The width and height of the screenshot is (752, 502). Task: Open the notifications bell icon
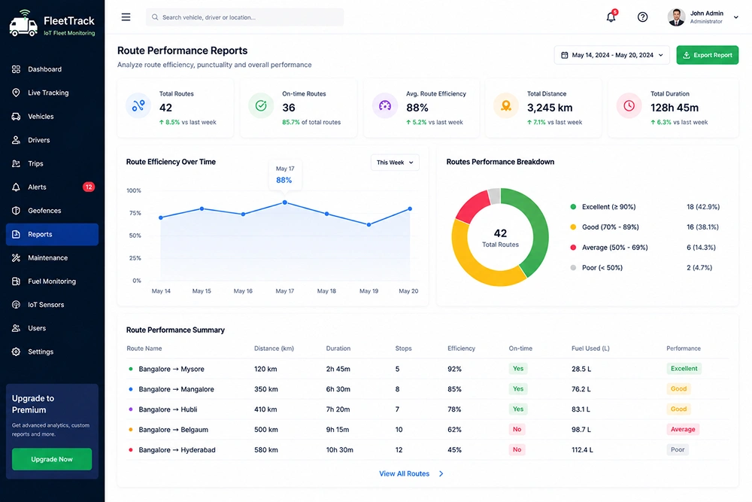click(x=611, y=17)
